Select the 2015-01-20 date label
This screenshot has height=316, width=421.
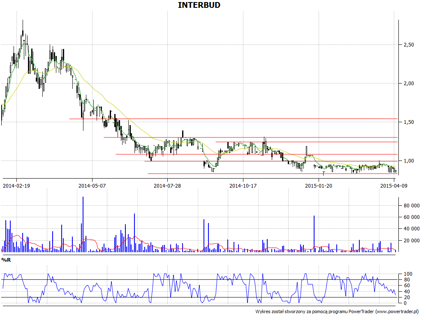click(x=319, y=186)
